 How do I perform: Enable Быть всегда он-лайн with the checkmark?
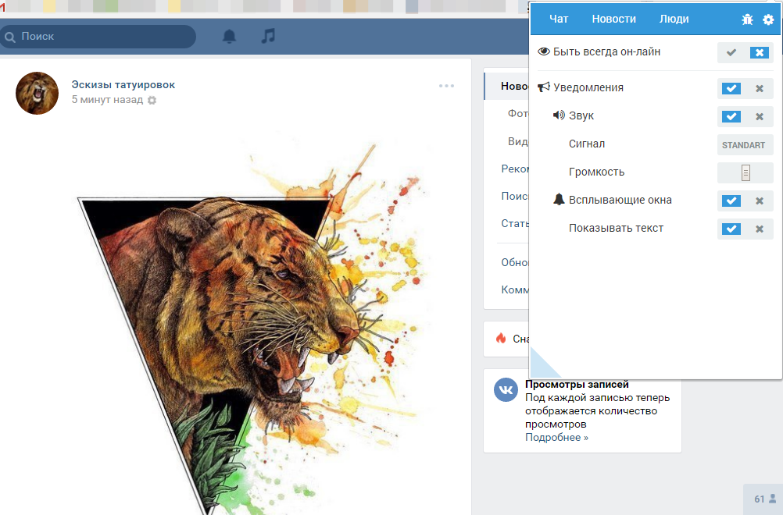[x=731, y=52]
